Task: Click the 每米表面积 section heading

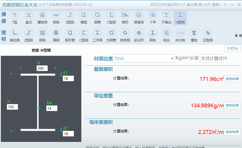Action: [x=101, y=122]
